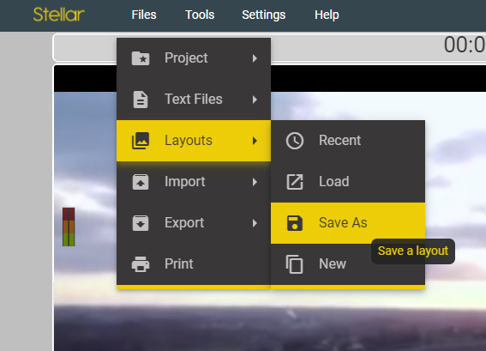Open the Help menu
486x351 pixels.
click(327, 15)
